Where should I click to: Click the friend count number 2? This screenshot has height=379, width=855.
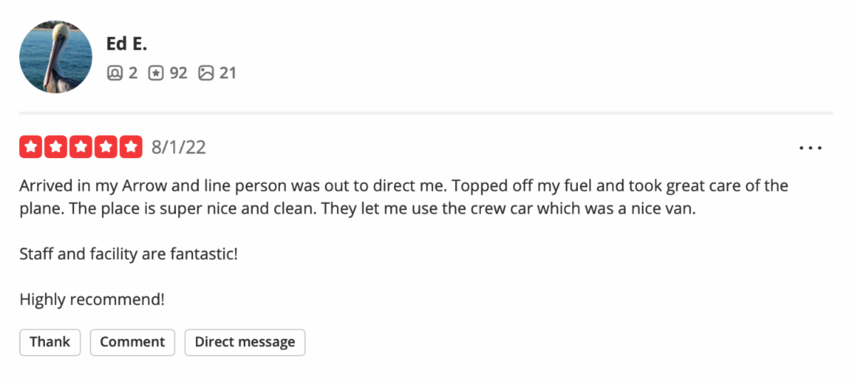133,73
